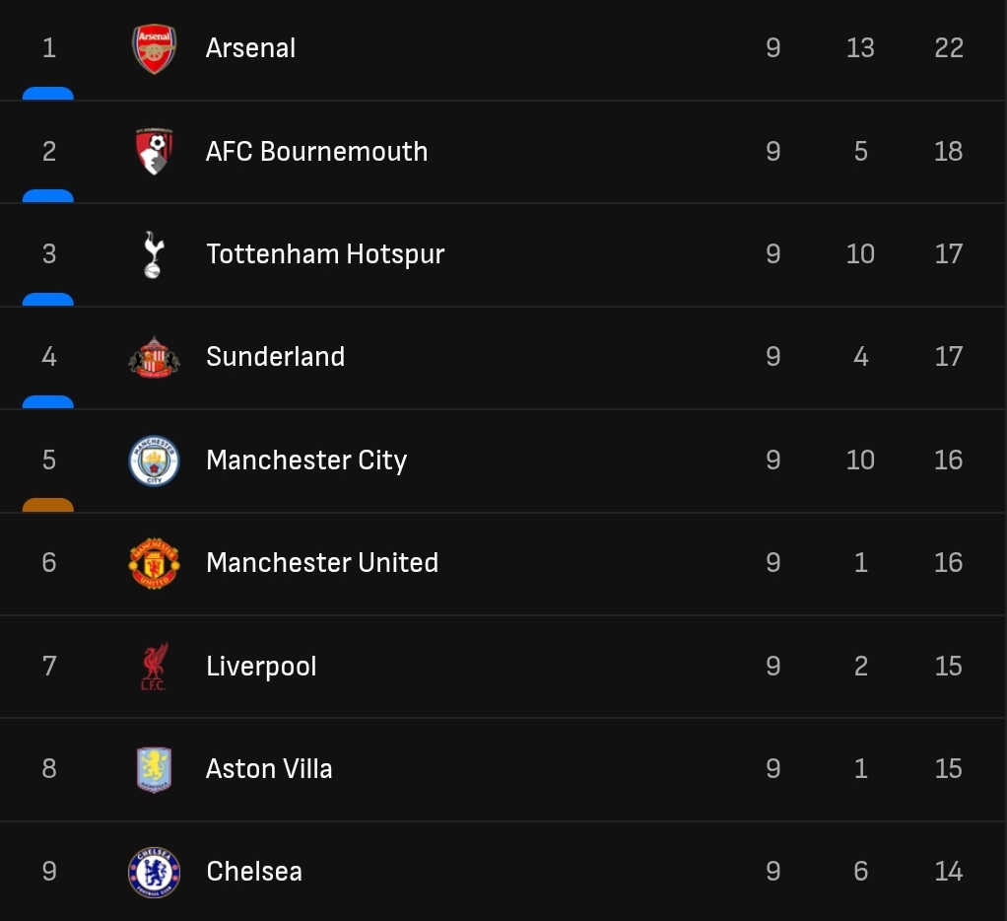
Task: Click the Manchester City badge
Action: [154, 460]
